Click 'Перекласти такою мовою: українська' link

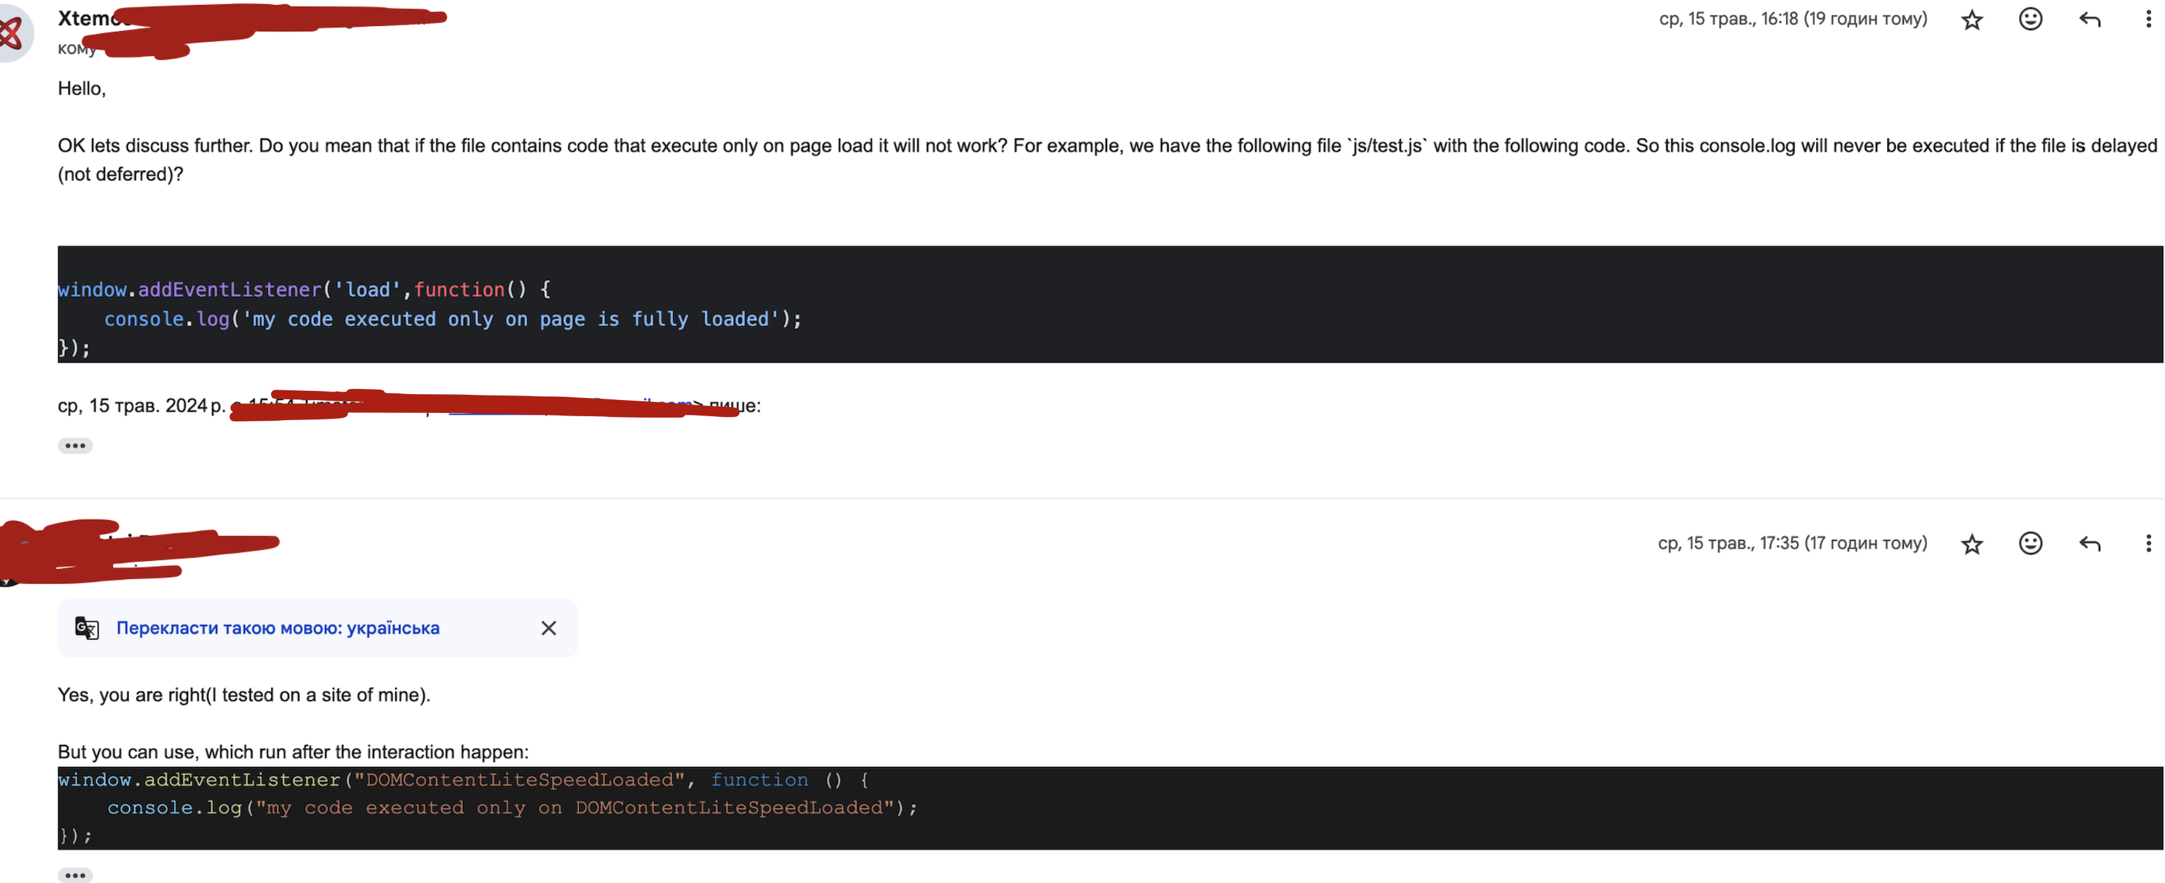click(x=278, y=628)
